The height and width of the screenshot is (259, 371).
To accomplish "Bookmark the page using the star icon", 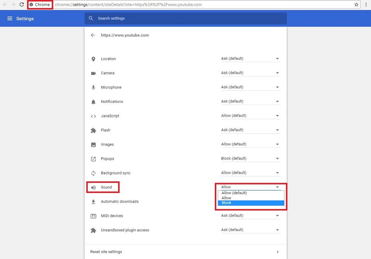I will (356, 5).
